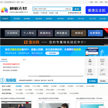Open the 免费模板 banner button
This screenshot has height=108, width=108.
point(95,33)
